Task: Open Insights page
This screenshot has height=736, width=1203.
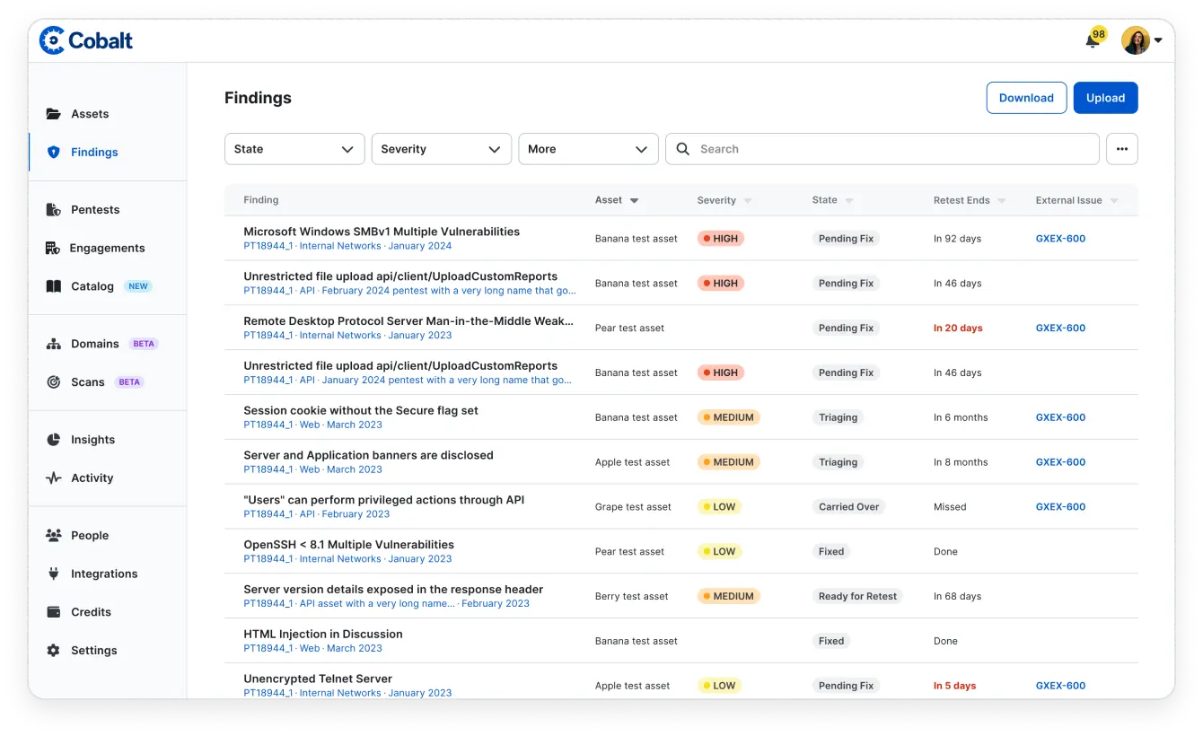Action: coord(93,440)
